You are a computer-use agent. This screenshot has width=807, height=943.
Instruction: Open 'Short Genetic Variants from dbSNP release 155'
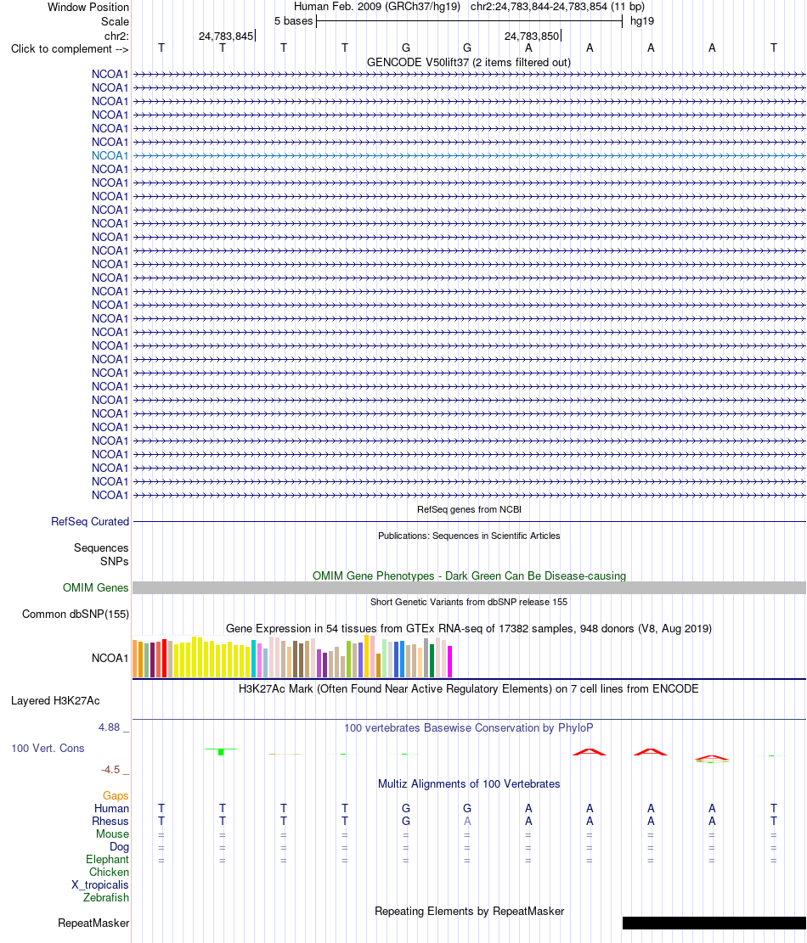pos(469,602)
